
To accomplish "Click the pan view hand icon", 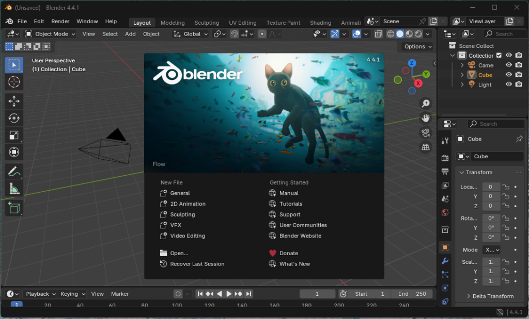I will pos(426,118).
